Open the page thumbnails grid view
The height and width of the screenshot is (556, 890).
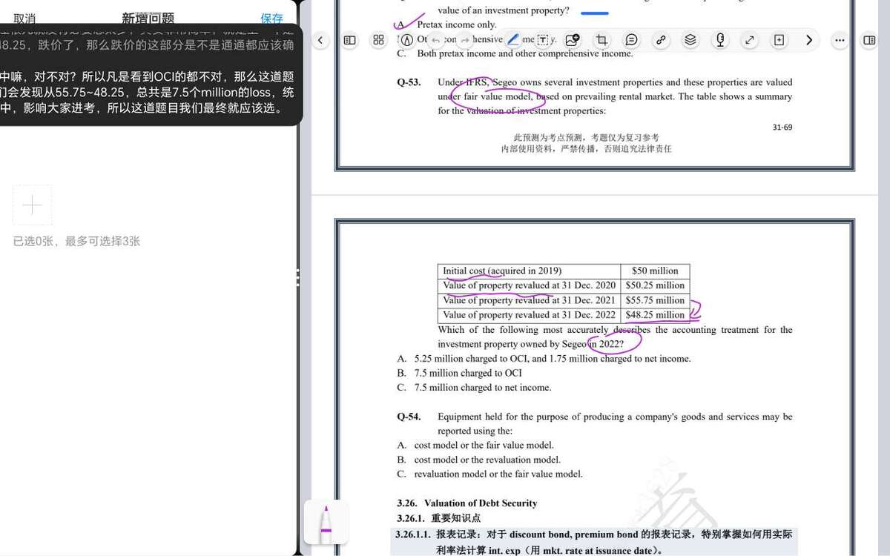379,40
